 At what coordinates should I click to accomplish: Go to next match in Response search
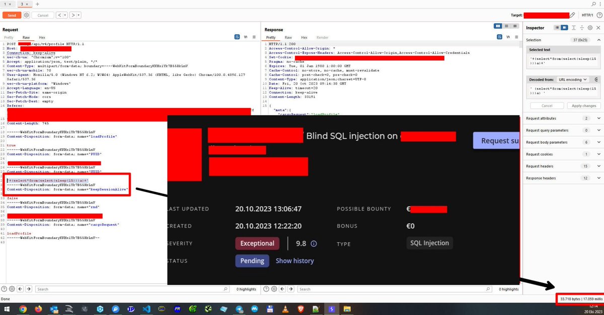click(x=290, y=289)
